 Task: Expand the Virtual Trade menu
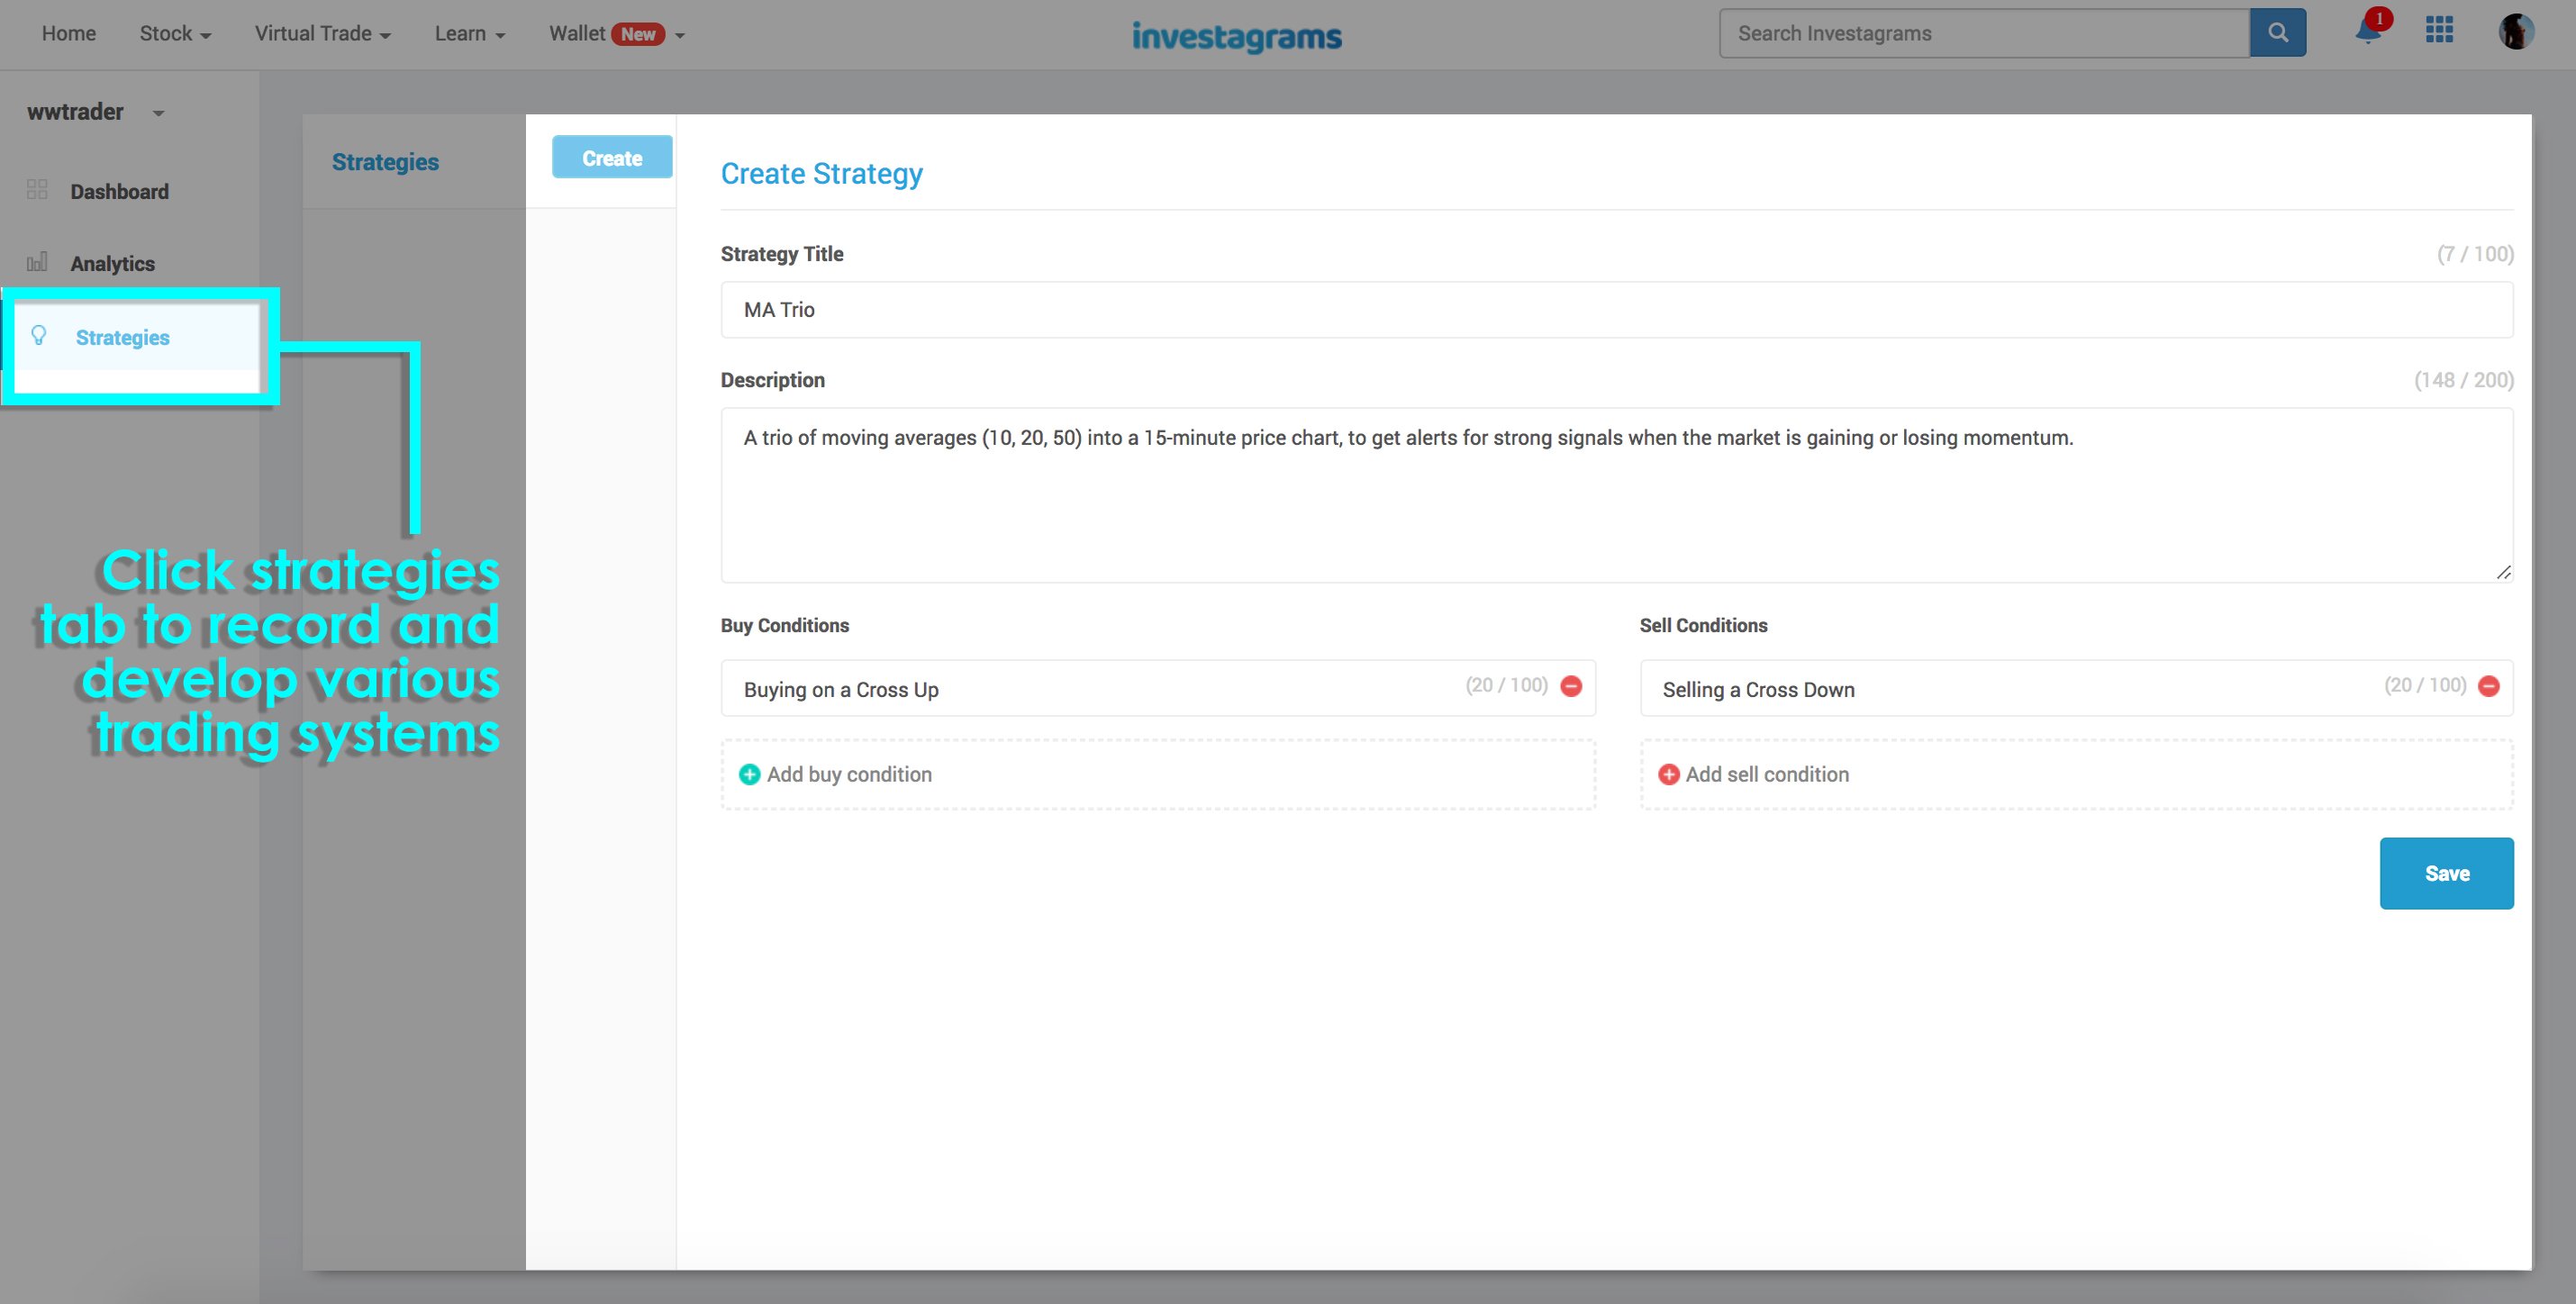click(322, 34)
